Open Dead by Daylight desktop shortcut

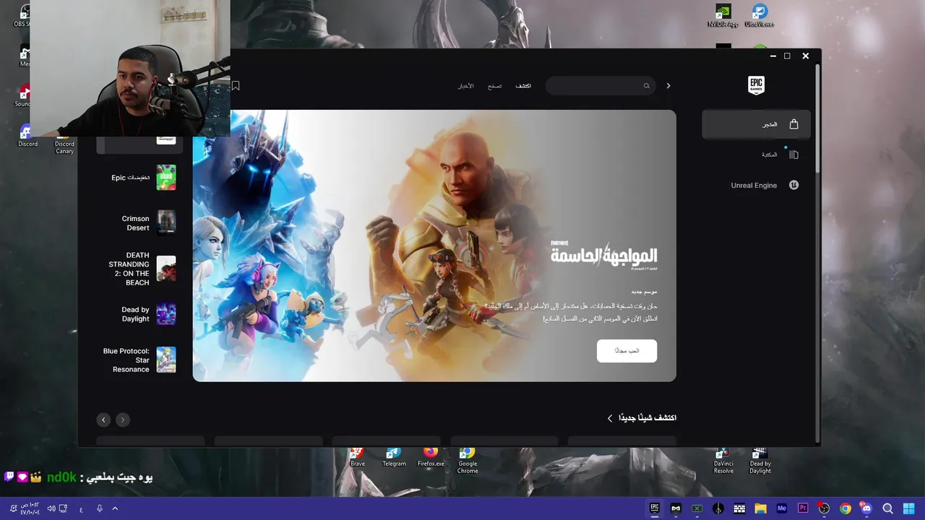[760, 461]
